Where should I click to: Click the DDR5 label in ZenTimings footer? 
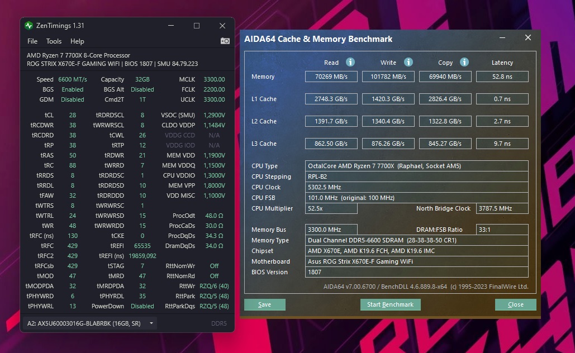[x=219, y=323]
